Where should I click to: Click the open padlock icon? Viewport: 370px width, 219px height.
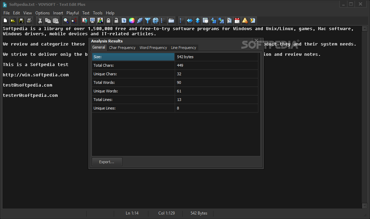pyautogui.click(x=116, y=21)
